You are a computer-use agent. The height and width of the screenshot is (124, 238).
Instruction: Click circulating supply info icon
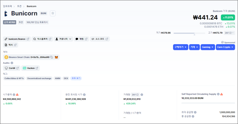(218, 94)
